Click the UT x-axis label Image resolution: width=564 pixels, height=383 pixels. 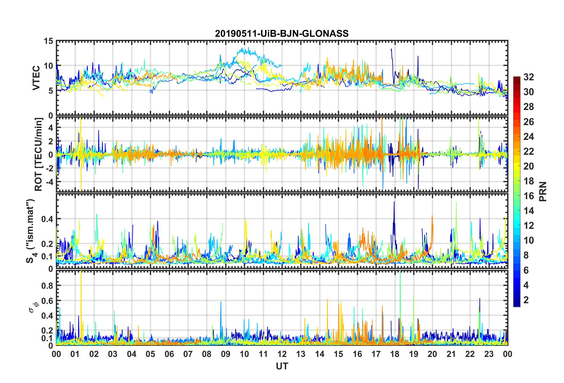tap(282, 366)
